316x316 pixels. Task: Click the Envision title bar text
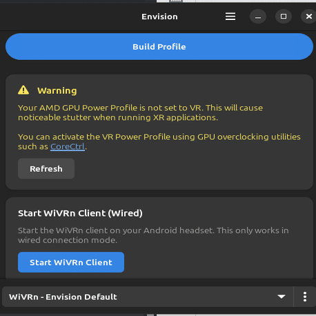[159, 17]
